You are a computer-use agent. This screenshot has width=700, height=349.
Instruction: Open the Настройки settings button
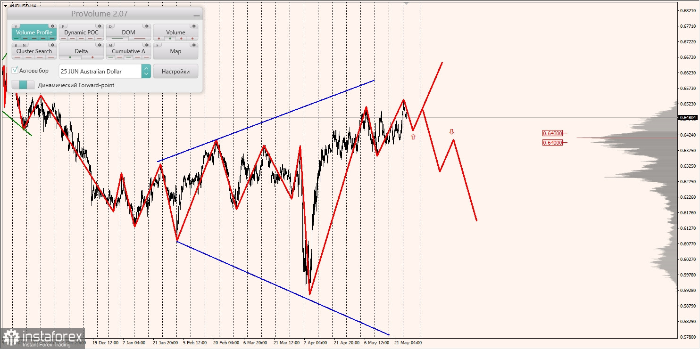175,71
